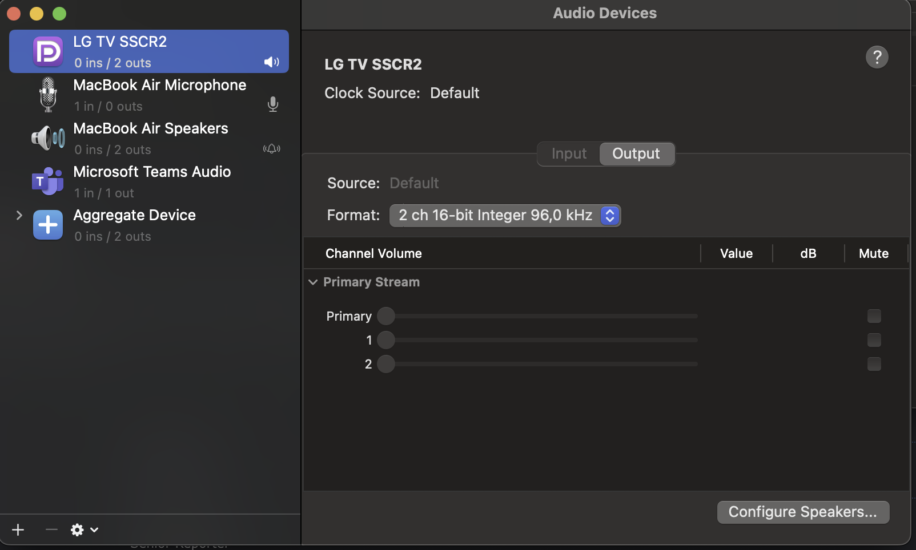This screenshot has width=916, height=550.
Task: Toggle the Primary channel mute checkbox
Action: coord(874,316)
